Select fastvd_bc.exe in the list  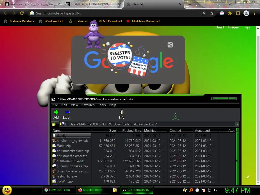pos(143,176)
